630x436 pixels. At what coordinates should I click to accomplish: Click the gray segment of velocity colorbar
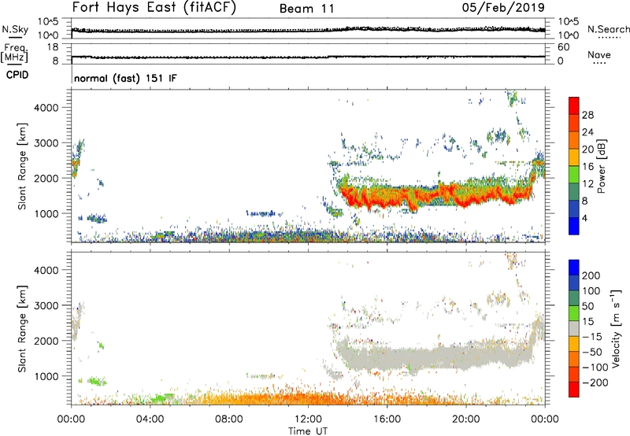tap(574, 328)
